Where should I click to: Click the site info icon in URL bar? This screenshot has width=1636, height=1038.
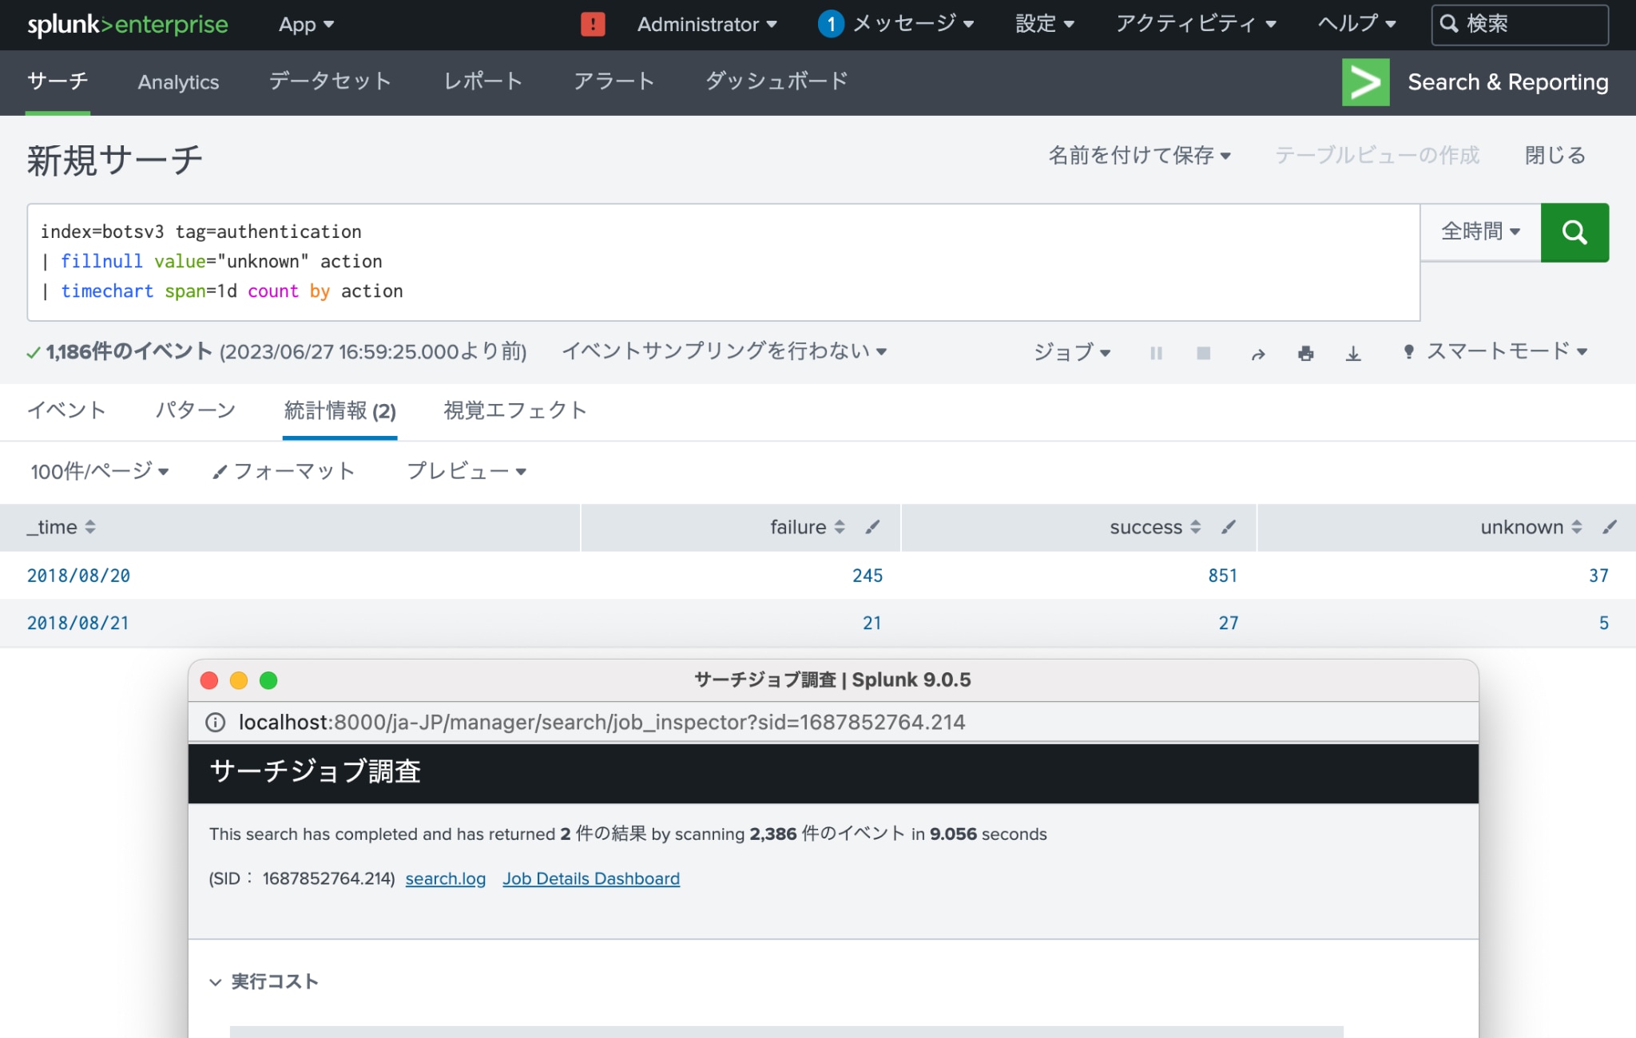coord(215,722)
